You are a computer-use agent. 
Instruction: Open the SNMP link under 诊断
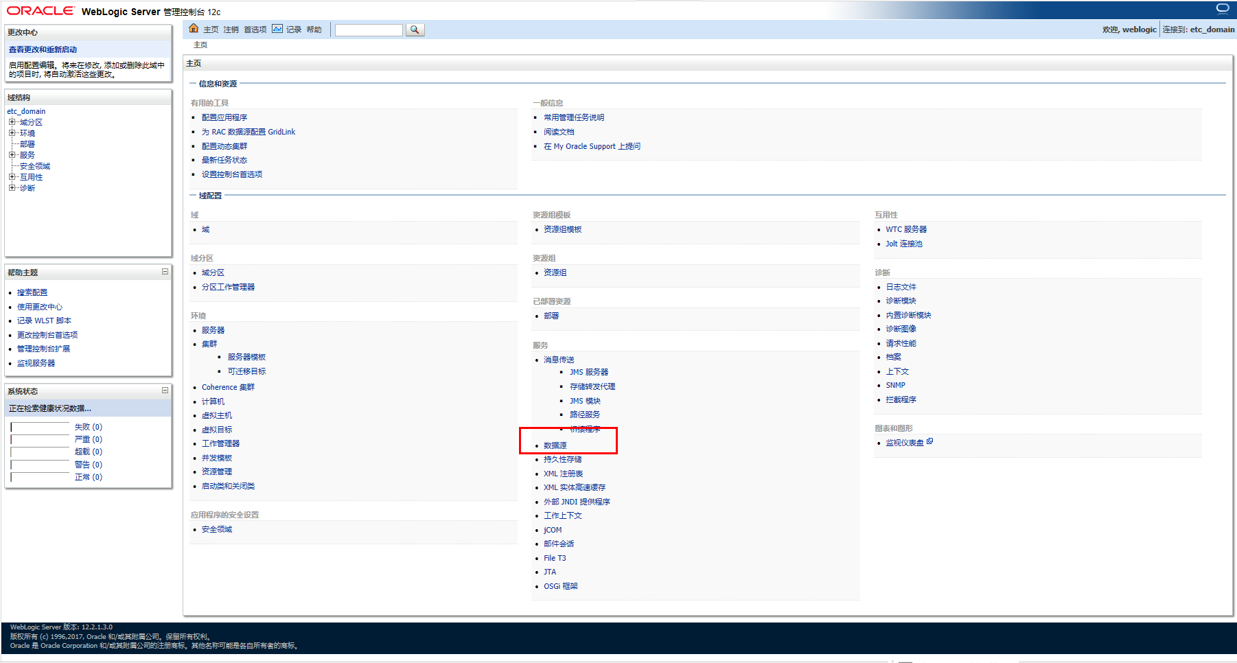point(895,385)
